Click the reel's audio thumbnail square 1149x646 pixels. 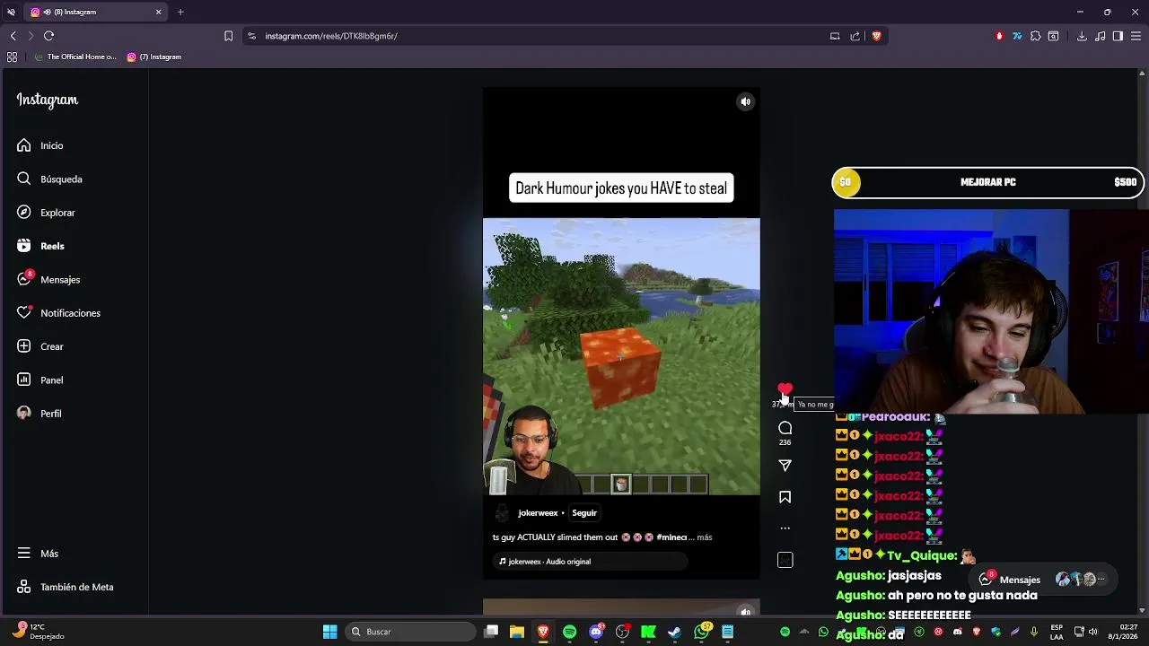click(785, 561)
